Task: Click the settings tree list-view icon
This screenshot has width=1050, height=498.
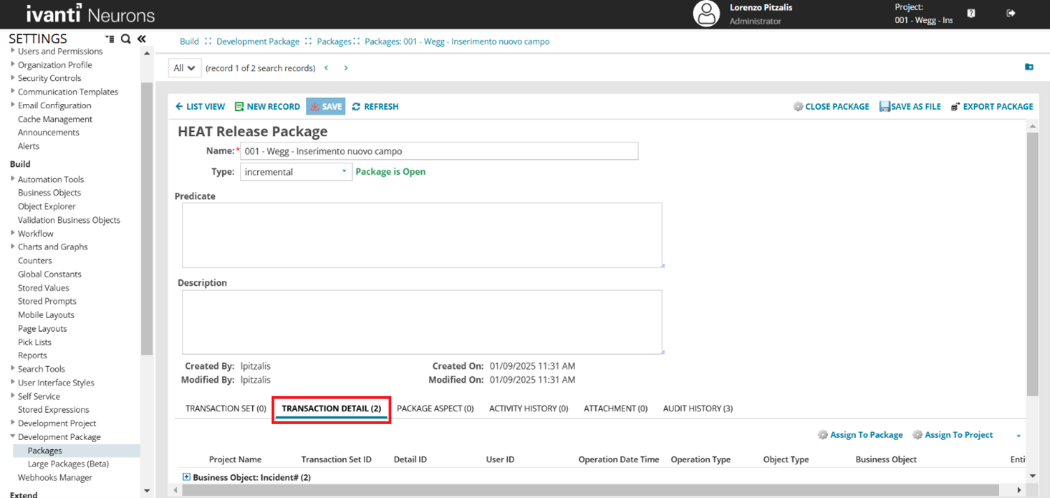Action: point(110,39)
